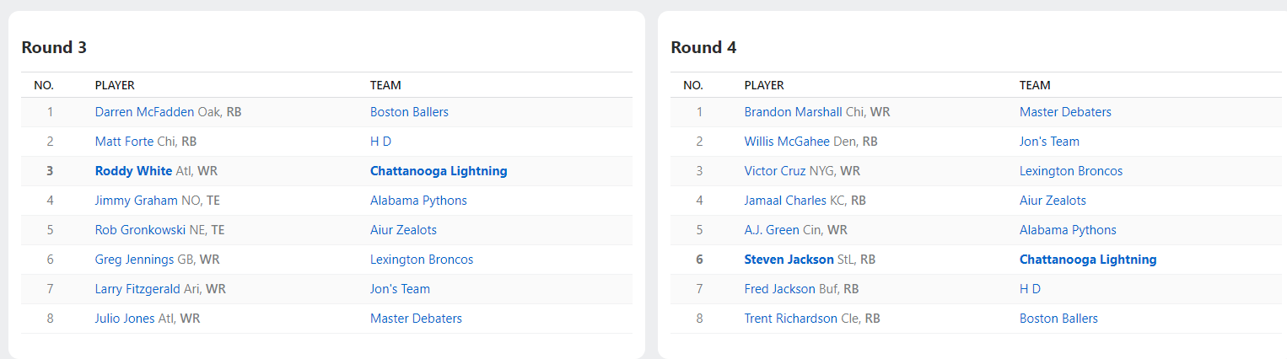Open Boston Ballers team in Round 3
1287x359 pixels.
(x=409, y=112)
